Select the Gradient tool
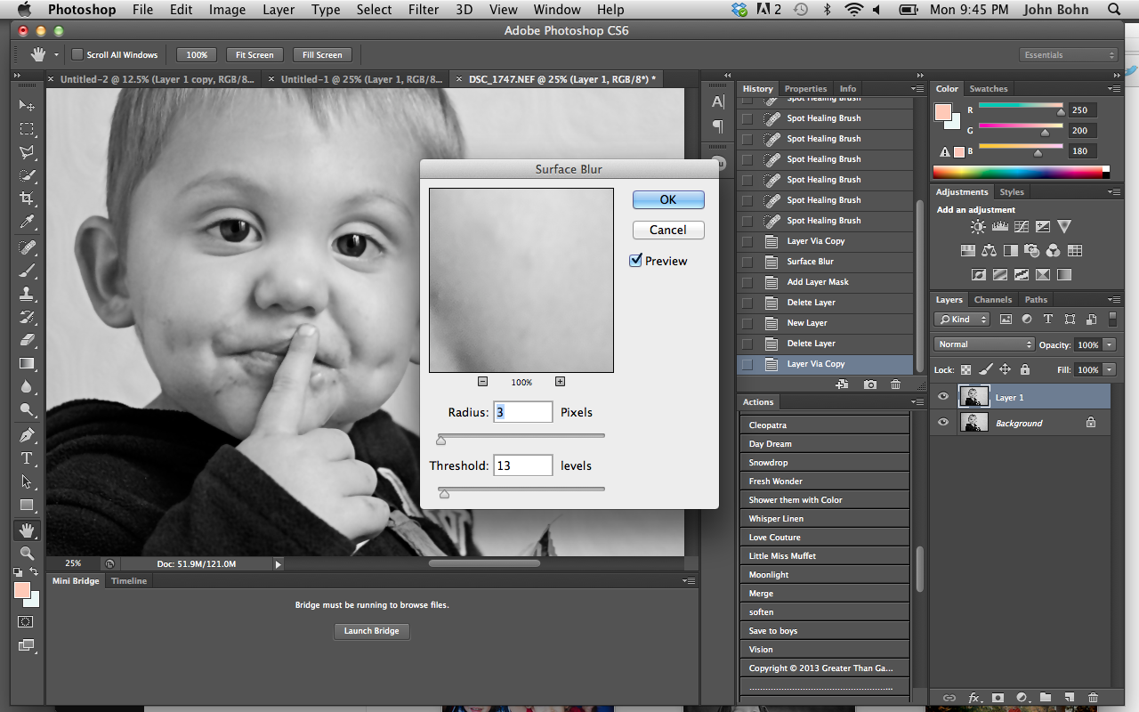The width and height of the screenshot is (1139, 712). pyautogui.click(x=27, y=363)
